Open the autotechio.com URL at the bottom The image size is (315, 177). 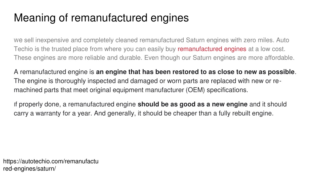[x=51, y=165]
